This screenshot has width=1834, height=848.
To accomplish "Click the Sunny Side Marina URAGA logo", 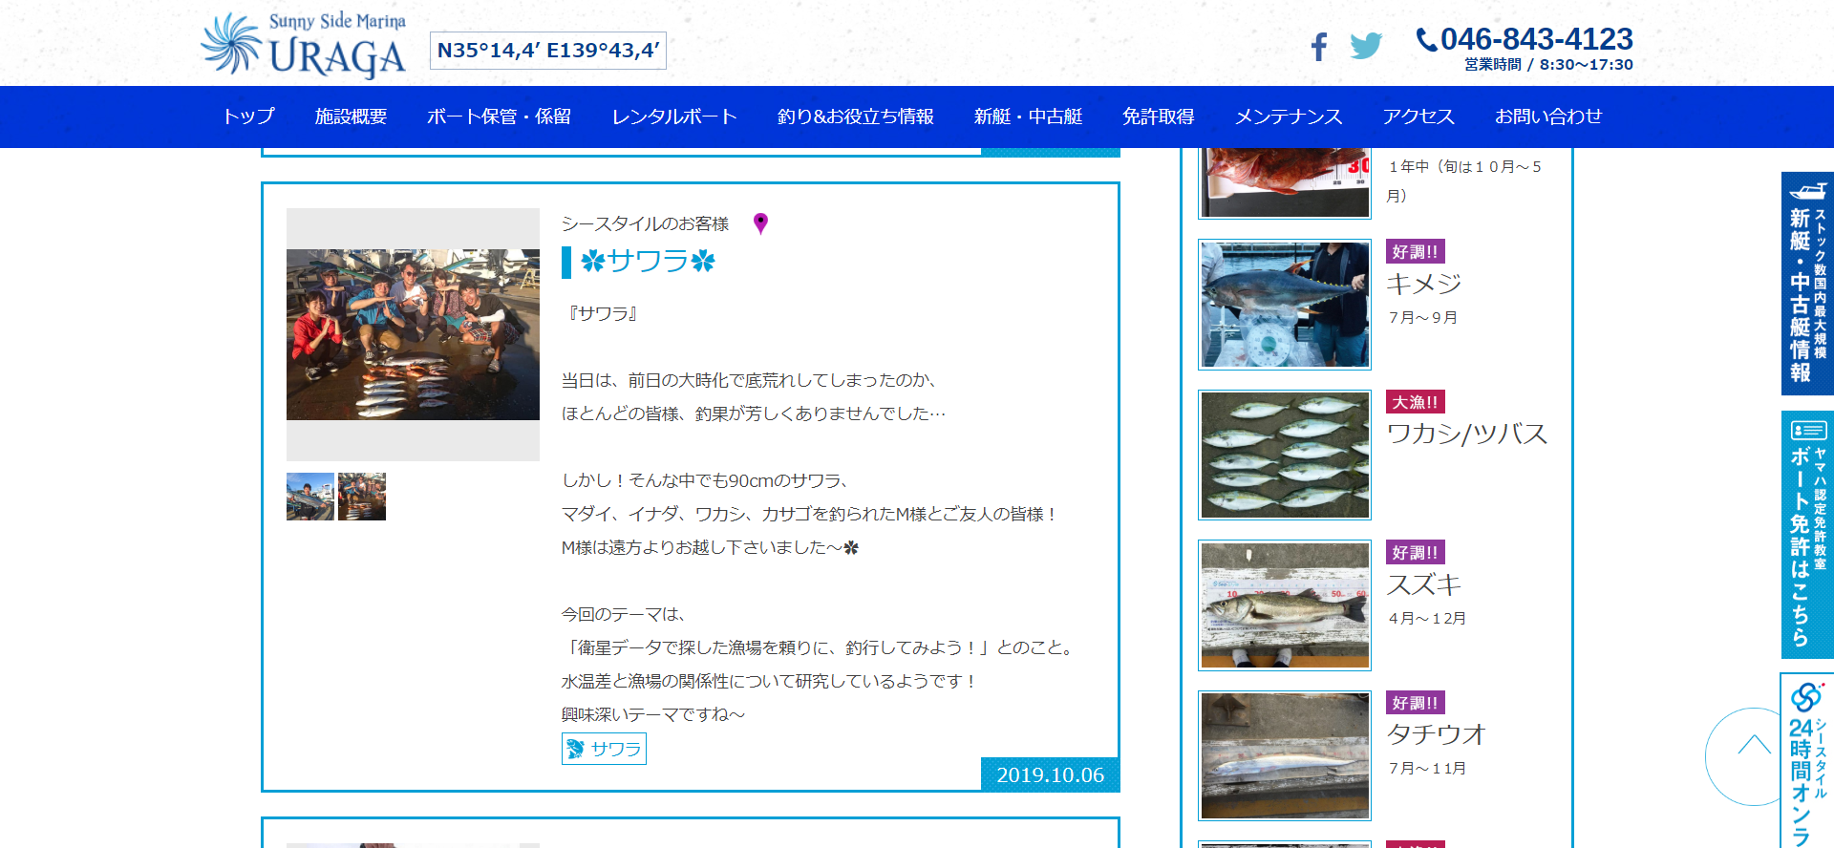I will coord(304,44).
